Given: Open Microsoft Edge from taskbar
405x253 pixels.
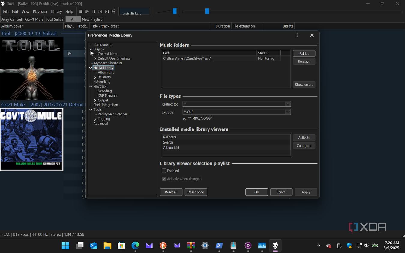Looking at the screenshot, I should pos(135,246).
